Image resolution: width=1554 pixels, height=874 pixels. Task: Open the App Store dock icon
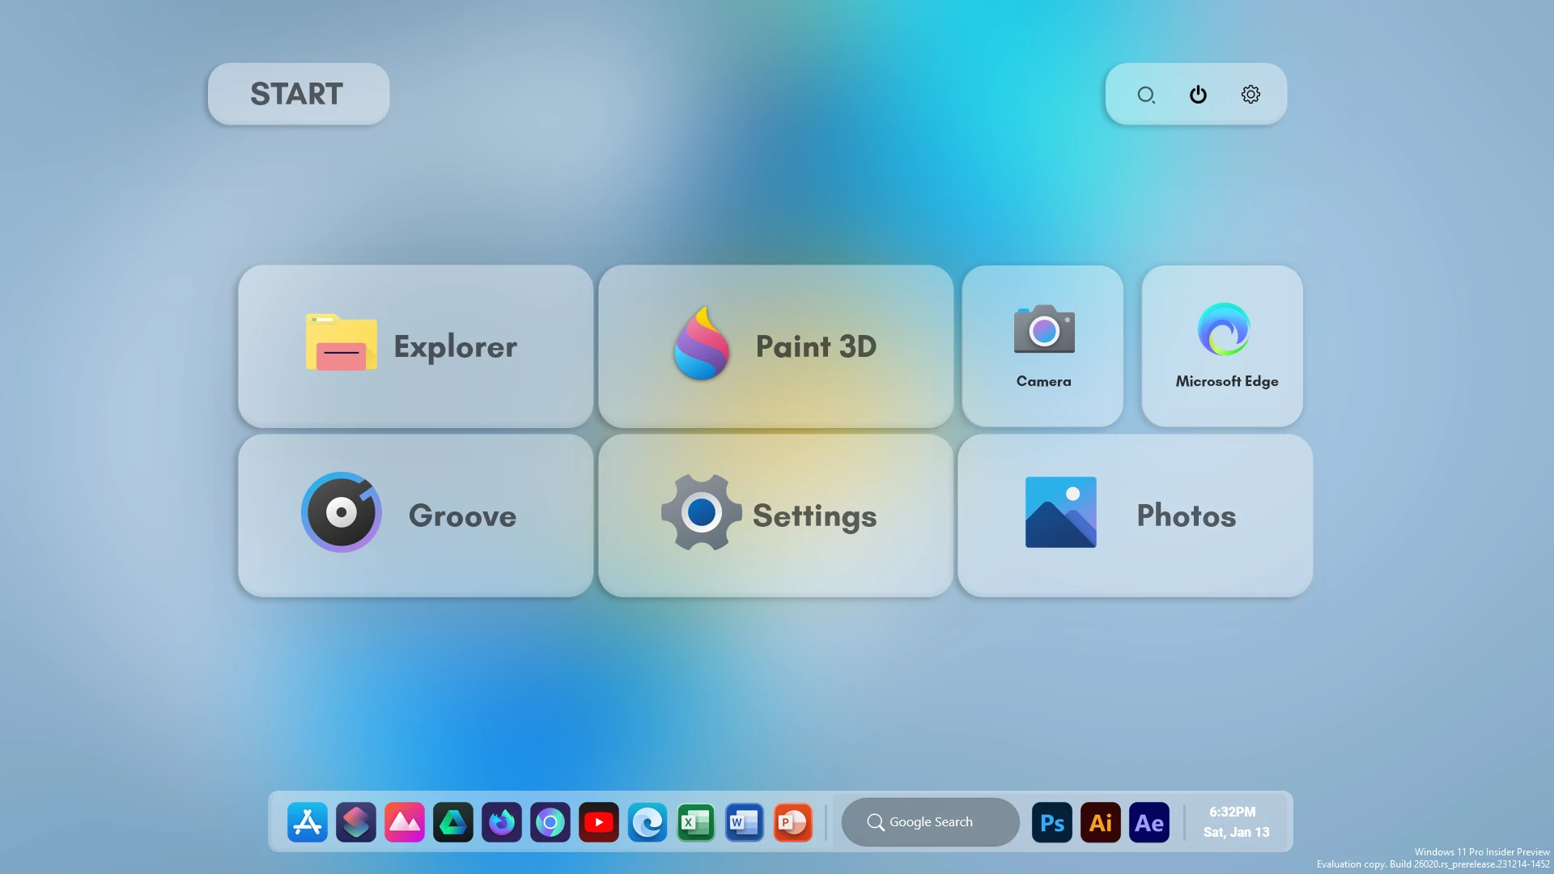click(x=308, y=822)
